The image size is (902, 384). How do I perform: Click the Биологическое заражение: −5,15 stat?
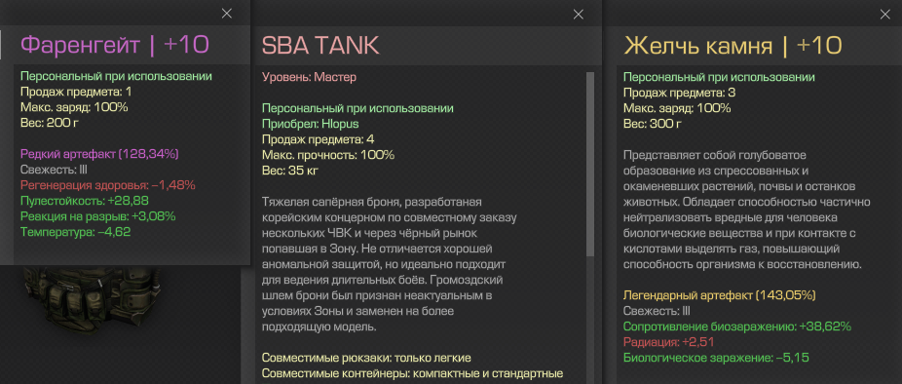pyautogui.click(x=716, y=358)
